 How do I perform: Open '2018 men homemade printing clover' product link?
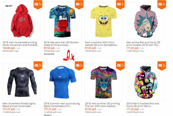point(21,44)
